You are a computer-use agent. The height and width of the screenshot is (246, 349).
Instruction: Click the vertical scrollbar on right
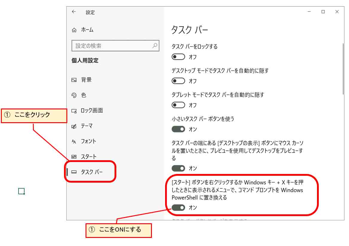(343, 69)
